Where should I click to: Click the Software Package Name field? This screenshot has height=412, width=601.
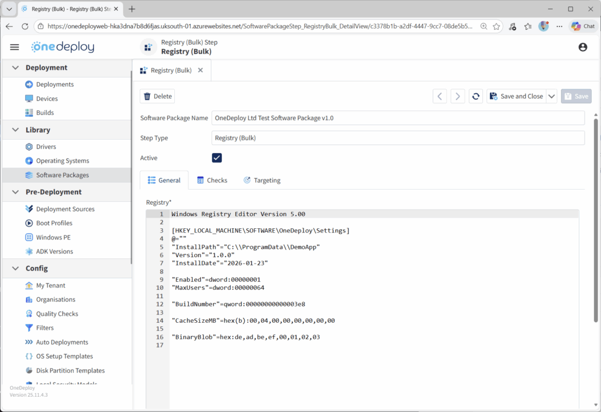pos(398,118)
